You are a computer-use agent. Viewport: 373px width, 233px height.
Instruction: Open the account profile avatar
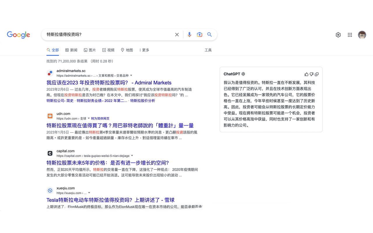(x=362, y=35)
